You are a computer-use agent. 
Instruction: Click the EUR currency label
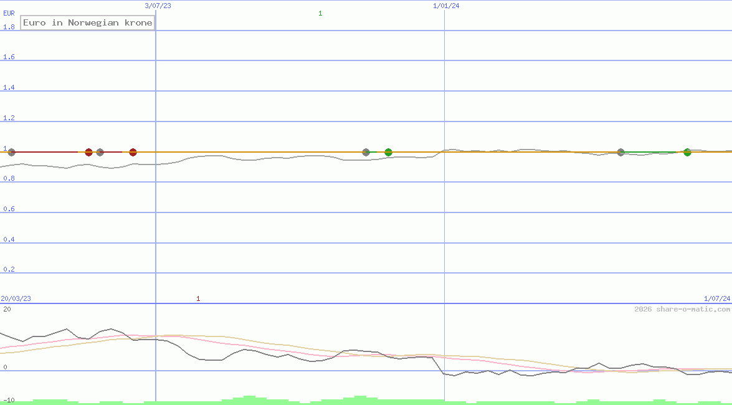pyautogui.click(x=9, y=12)
